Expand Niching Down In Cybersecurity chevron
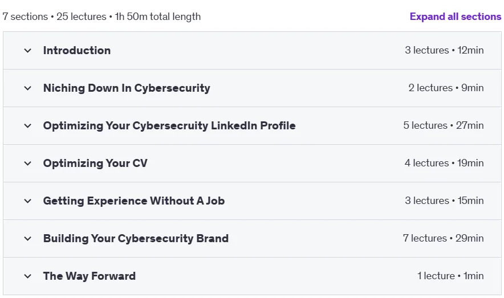This screenshot has height=298, width=504. click(x=27, y=88)
